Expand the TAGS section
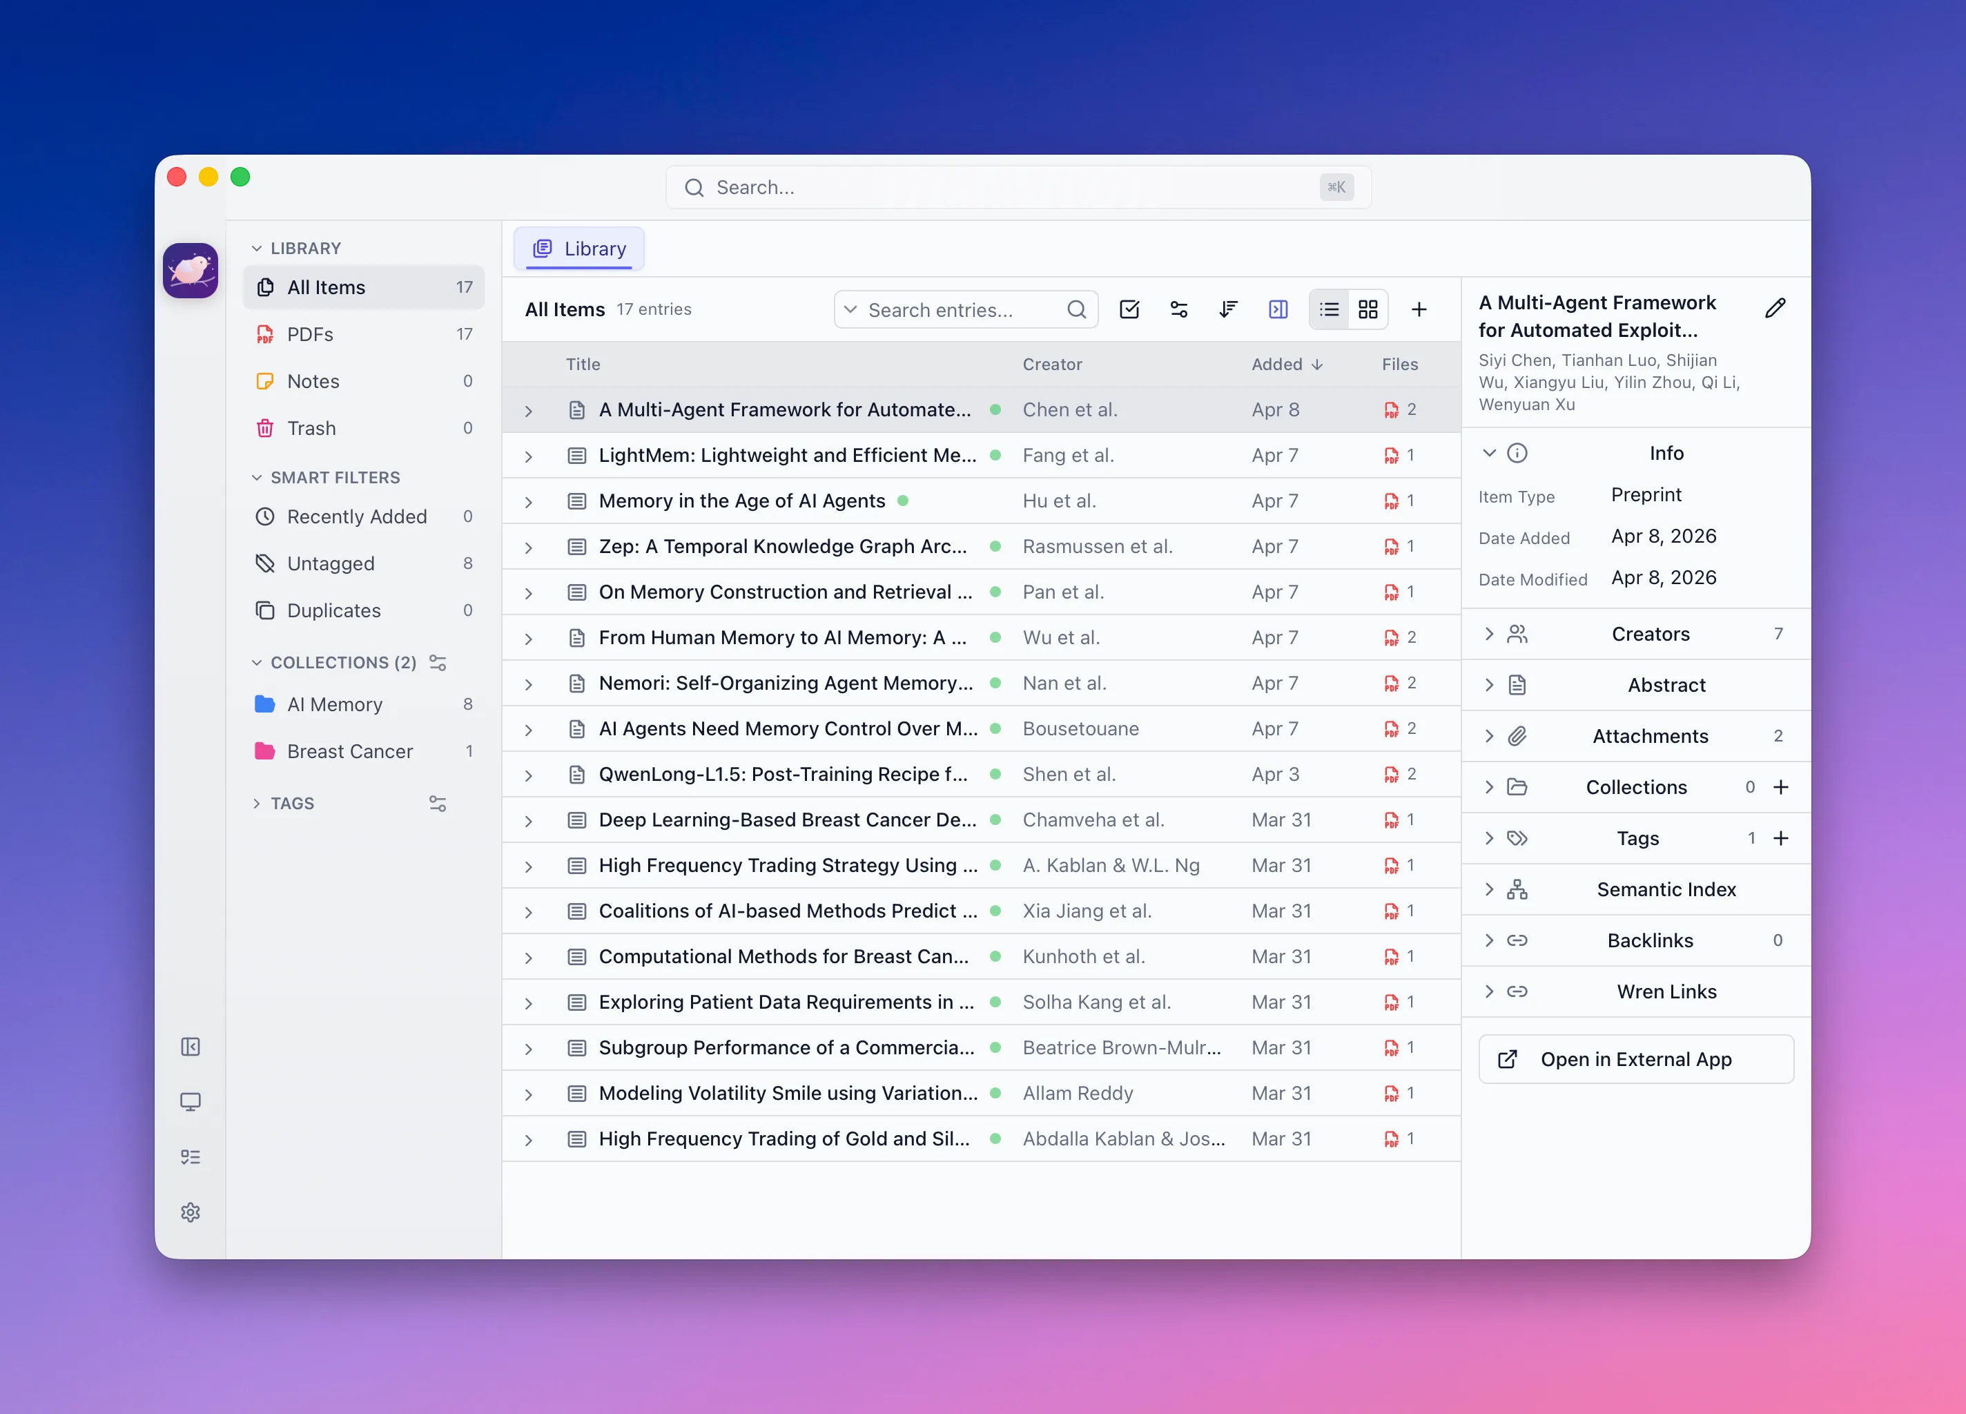This screenshot has width=1966, height=1414. [257, 804]
